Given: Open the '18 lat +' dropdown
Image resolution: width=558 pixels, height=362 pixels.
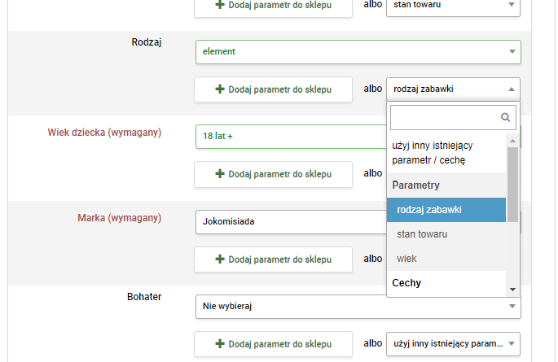Looking at the screenshot, I should click(x=291, y=137).
